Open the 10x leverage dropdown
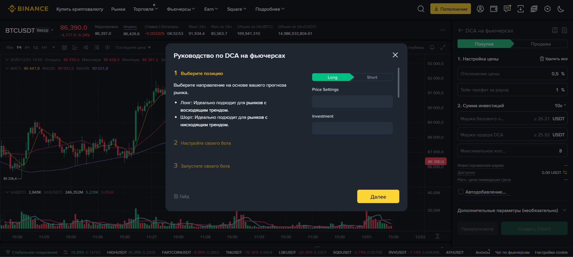This screenshot has height=257, width=573. [x=560, y=106]
